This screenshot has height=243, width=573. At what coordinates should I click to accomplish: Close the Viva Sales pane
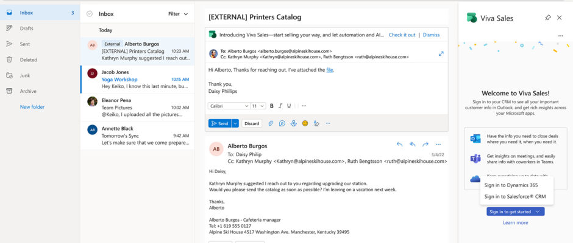(559, 18)
